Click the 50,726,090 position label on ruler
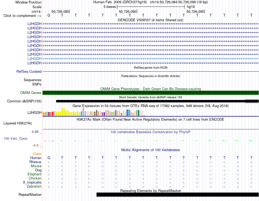259x201 pixels. point(128,11)
